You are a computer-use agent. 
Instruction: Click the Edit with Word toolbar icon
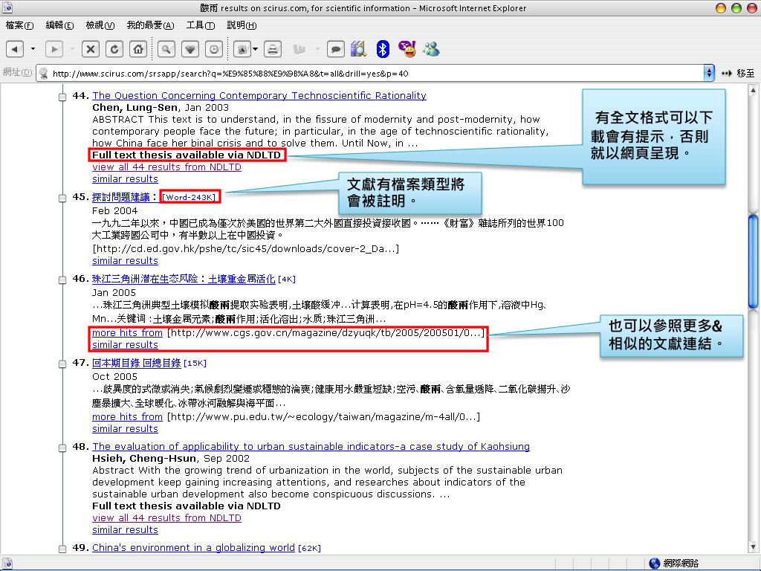click(299, 49)
